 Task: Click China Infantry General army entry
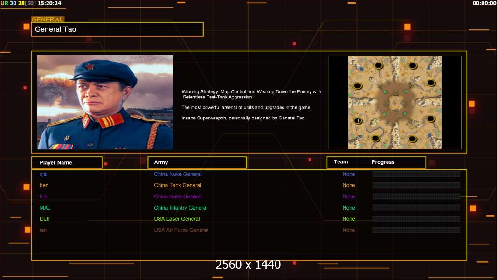coord(181,208)
